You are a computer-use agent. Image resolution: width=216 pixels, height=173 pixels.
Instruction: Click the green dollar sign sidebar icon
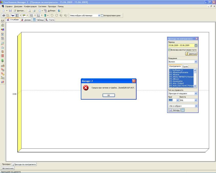(3, 61)
